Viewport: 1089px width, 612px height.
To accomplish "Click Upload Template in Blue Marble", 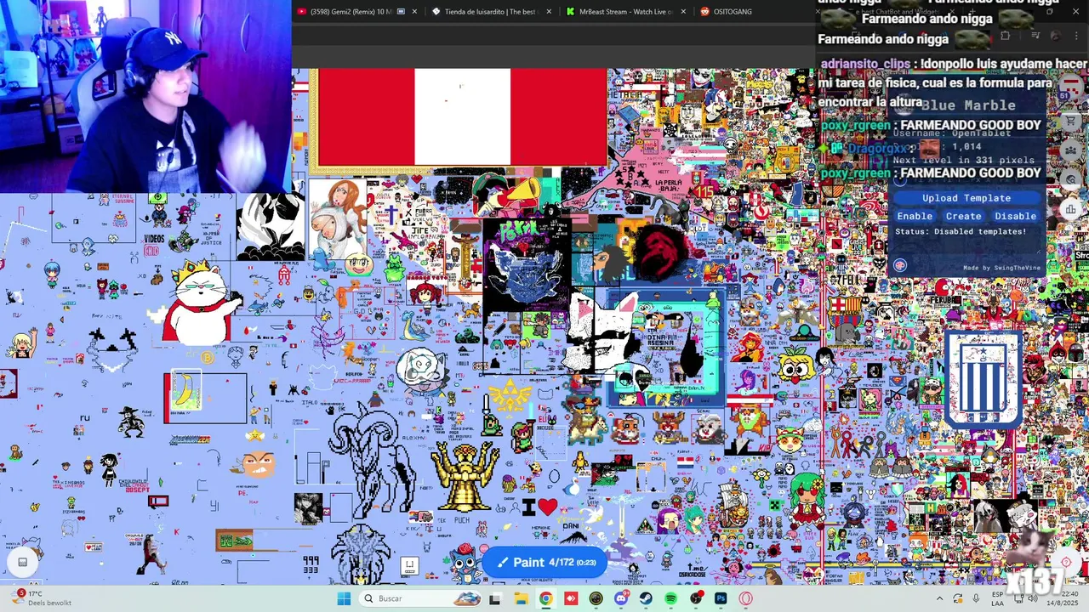I will pyautogui.click(x=966, y=198).
